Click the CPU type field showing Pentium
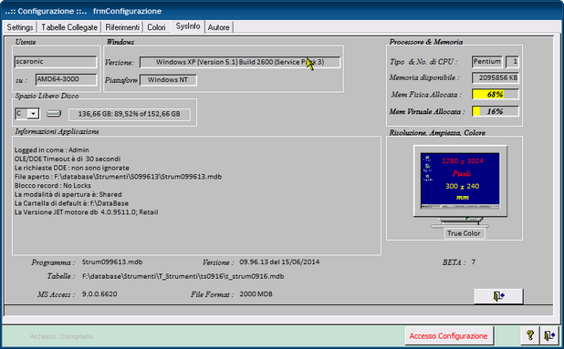The width and height of the screenshot is (564, 349). point(487,61)
